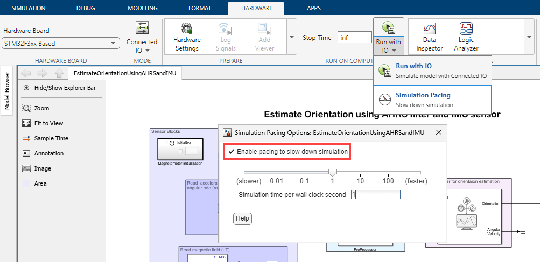
Task: Add an Annotation from the palette
Action: [26, 153]
